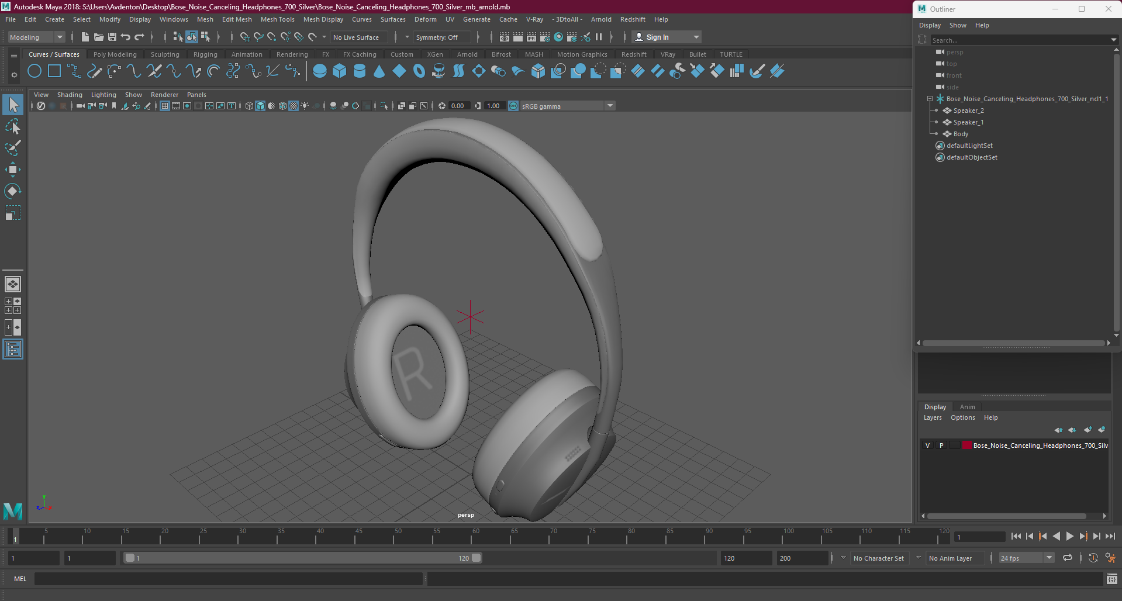Switch to the four view layout
The width and height of the screenshot is (1122, 601).
[x=13, y=306]
